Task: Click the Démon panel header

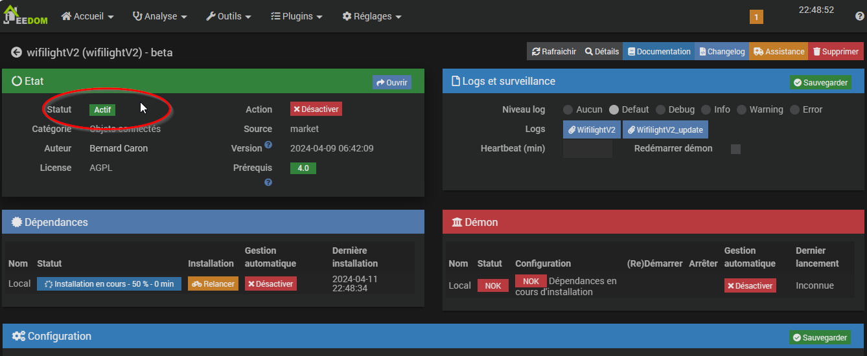Action: [653, 222]
